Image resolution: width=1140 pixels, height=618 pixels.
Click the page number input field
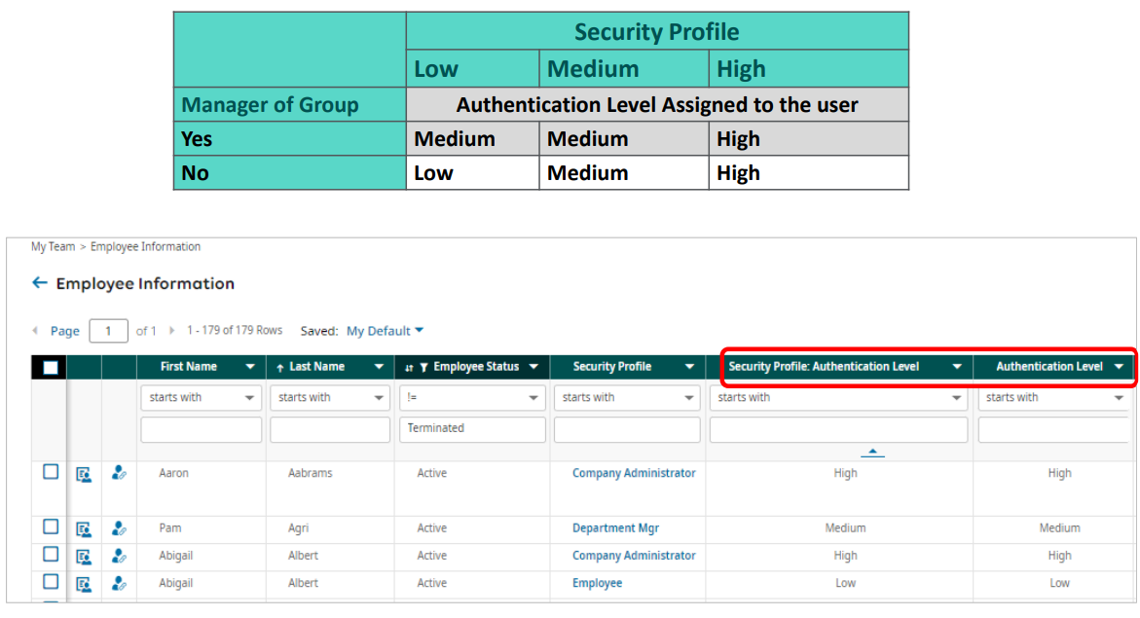click(x=108, y=331)
